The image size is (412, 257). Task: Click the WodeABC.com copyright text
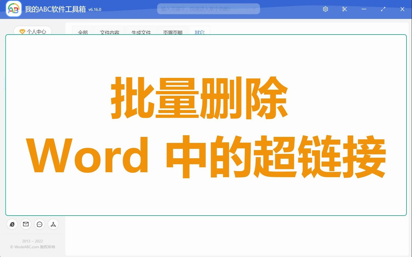(x=33, y=247)
